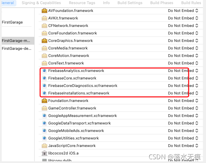Click the GoogleDataTransport.xcframework file icon
Screen dimensions: 206x163
tap(44, 123)
